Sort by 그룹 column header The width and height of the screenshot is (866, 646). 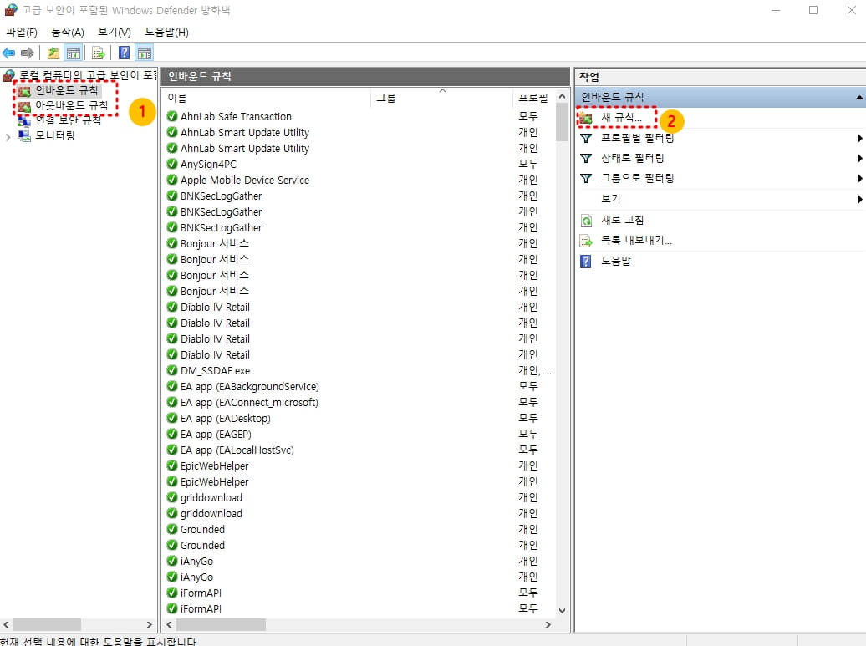(x=442, y=98)
